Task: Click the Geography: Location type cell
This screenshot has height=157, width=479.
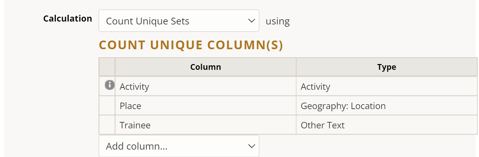Action: [386, 106]
